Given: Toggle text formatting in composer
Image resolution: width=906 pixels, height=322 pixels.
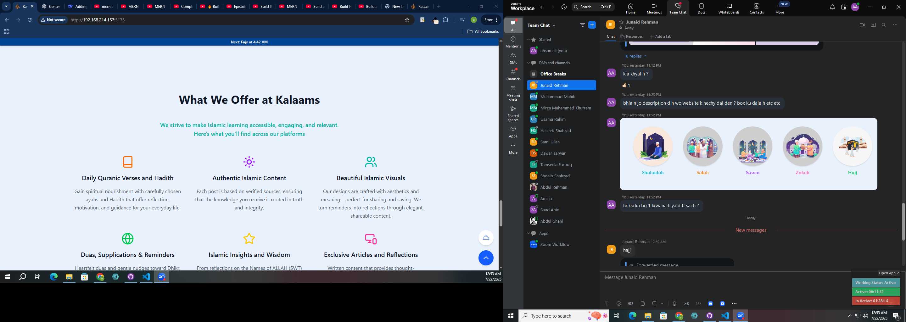Looking at the screenshot, I should click(x=607, y=304).
